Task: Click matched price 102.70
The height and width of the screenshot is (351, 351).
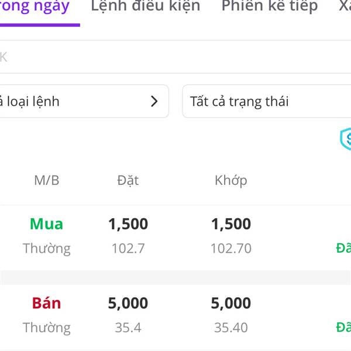Action: (x=231, y=248)
